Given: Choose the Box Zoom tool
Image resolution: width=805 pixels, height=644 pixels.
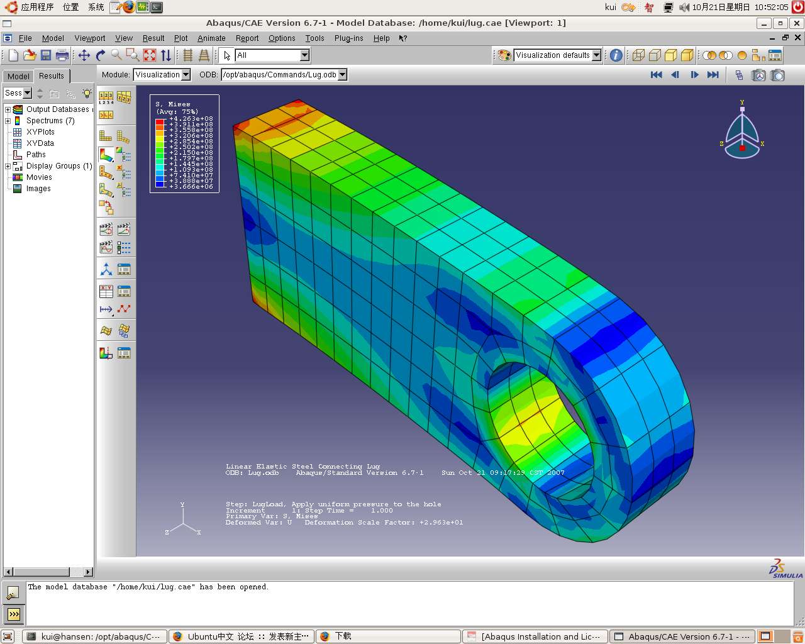Looking at the screenshot, I should (x=133, y=55).
